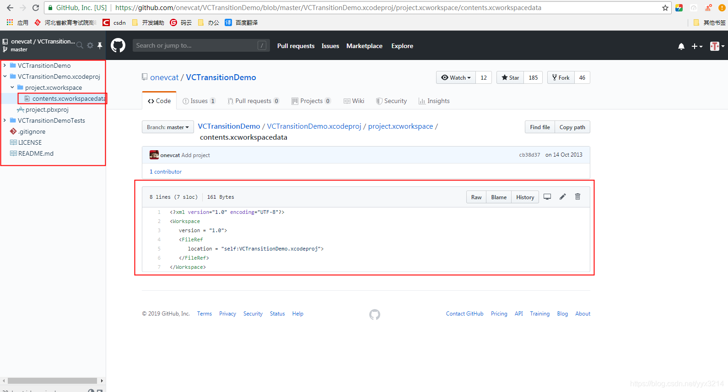Open the create new plus menu

click(697, 46)
